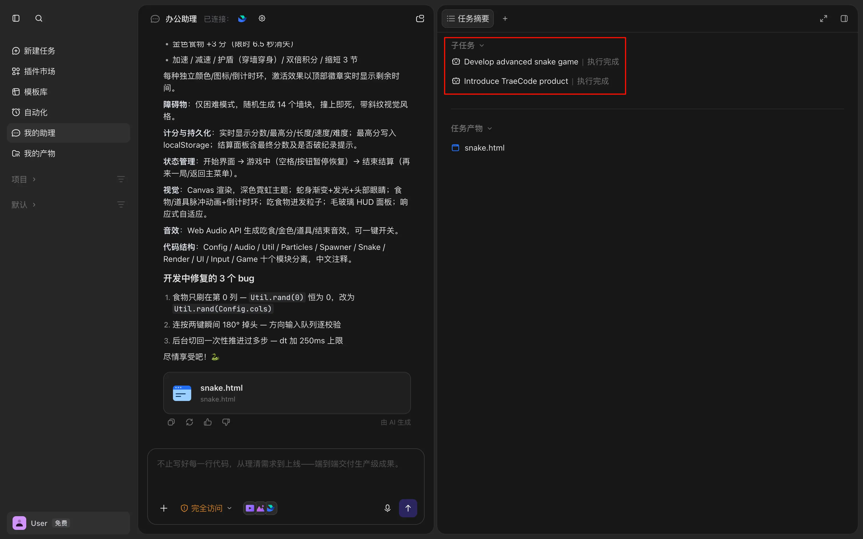This screenshot has width=863, height=539.
Task: Open 插件市场 plugin market
Action: [68, 71]
